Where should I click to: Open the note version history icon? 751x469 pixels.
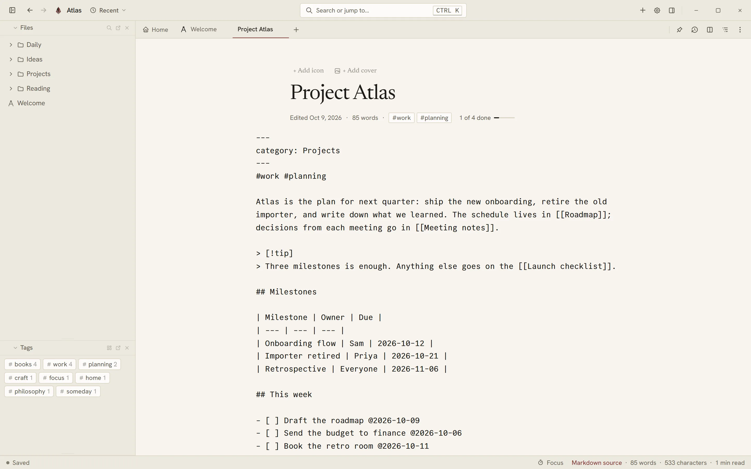click(x=694, y=30)
